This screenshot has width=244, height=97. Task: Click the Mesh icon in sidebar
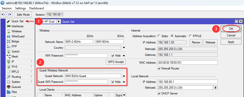coord(9,57)
